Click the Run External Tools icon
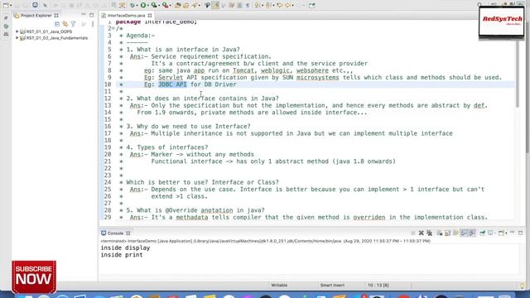The image size is (530, 298). coord(166,5)
